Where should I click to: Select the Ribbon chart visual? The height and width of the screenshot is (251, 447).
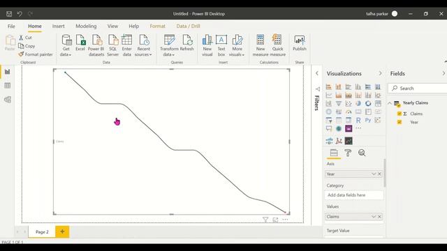coord(378,95)
